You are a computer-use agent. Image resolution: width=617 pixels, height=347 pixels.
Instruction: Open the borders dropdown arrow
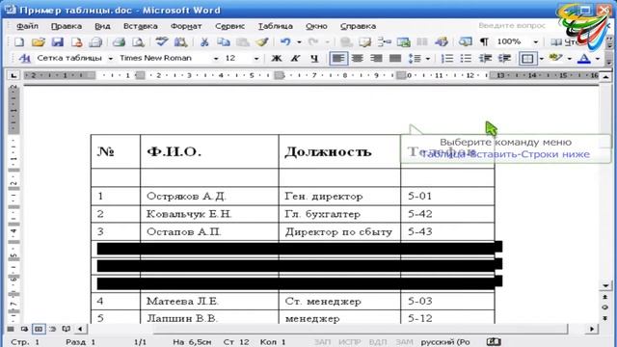[542, 59]
